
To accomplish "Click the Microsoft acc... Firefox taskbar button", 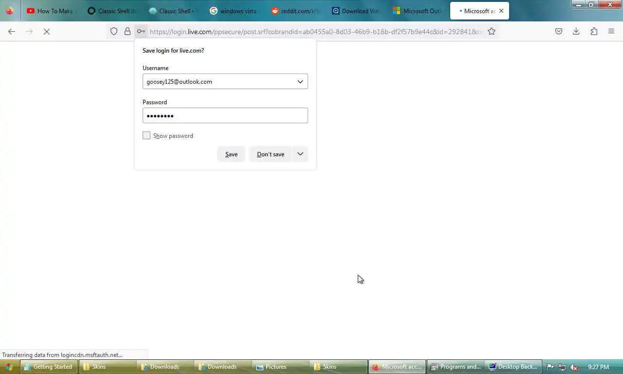I will (397, 367).
